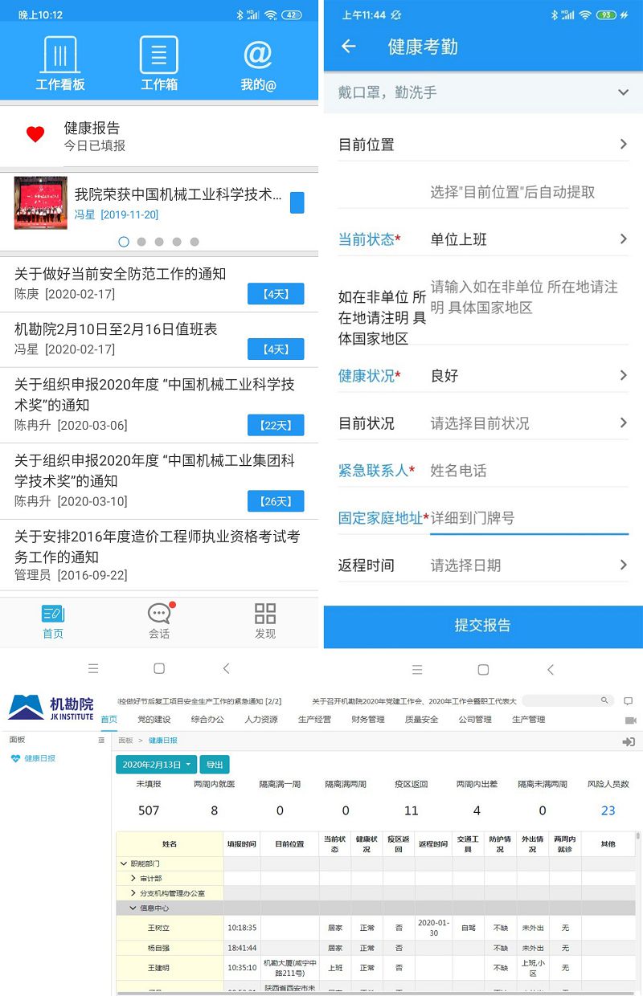Open the 会话 chat icon with red badge
Viewport: 643px width, 996px height.
[x=159, y=614]
